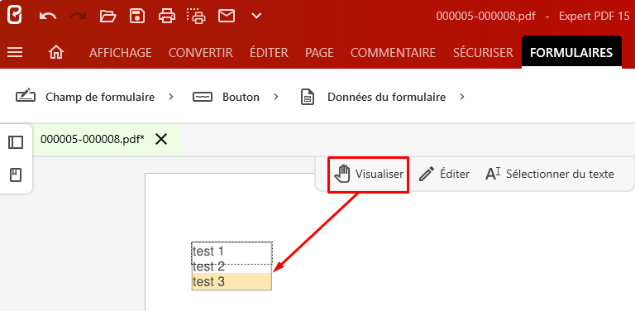635x311 pixels.
Task: Open the CONVERTIR tab
Action: coord(200,53)
